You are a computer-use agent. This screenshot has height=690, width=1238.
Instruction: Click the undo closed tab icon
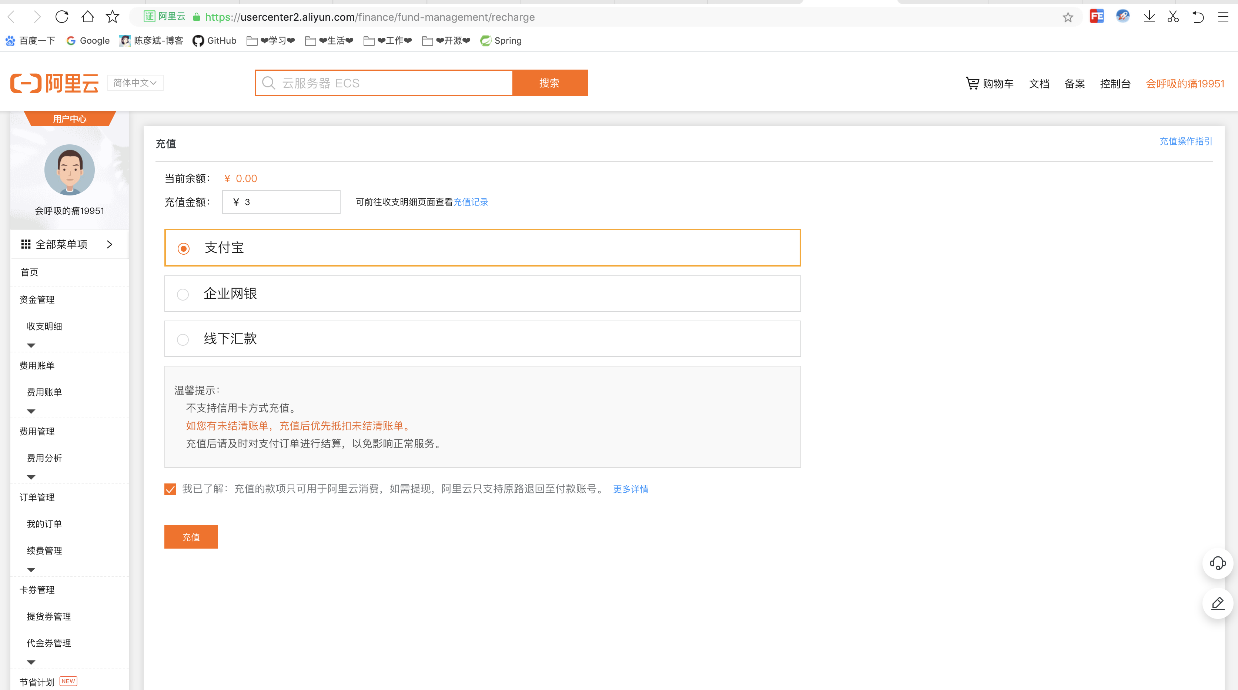click(1198, 17)
